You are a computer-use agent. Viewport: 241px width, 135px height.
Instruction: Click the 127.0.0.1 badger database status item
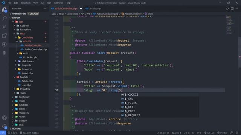click(x=29, y=133)
